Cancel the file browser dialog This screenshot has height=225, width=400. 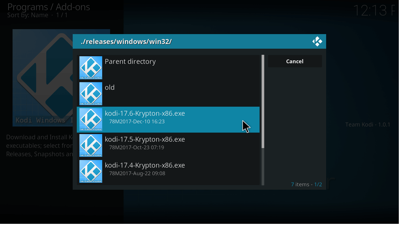295,61
